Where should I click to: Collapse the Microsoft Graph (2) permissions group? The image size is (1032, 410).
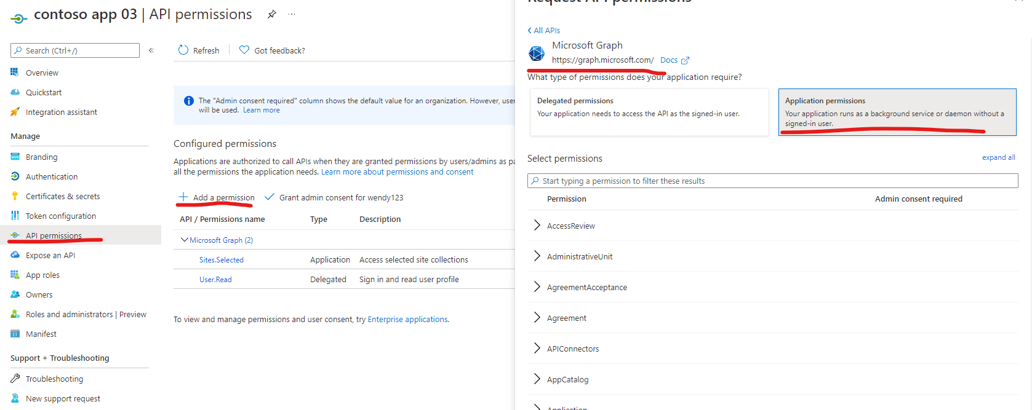tap(184, 240)
